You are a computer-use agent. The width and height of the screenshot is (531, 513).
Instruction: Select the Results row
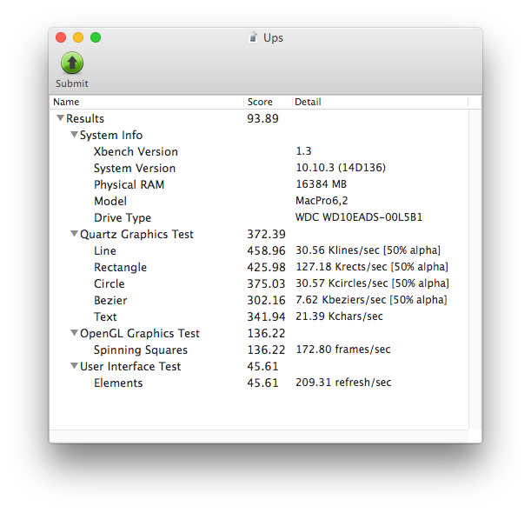tap(259, 118)
